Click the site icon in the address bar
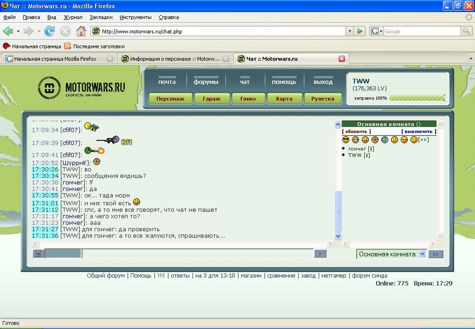The image size is (475, 329). (96, 31)
